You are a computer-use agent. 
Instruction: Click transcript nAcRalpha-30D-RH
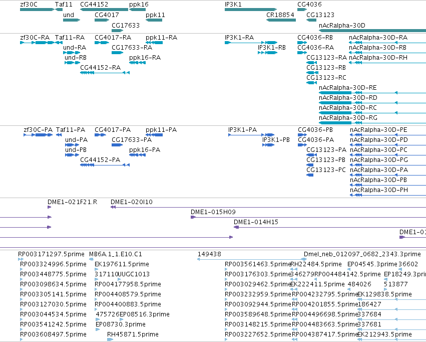[387, 63]
